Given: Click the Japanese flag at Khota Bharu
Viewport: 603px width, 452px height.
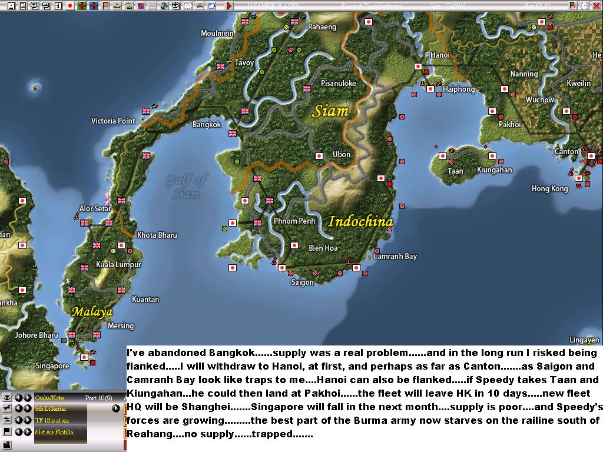Looking at the screenshot, I should 121,245.
